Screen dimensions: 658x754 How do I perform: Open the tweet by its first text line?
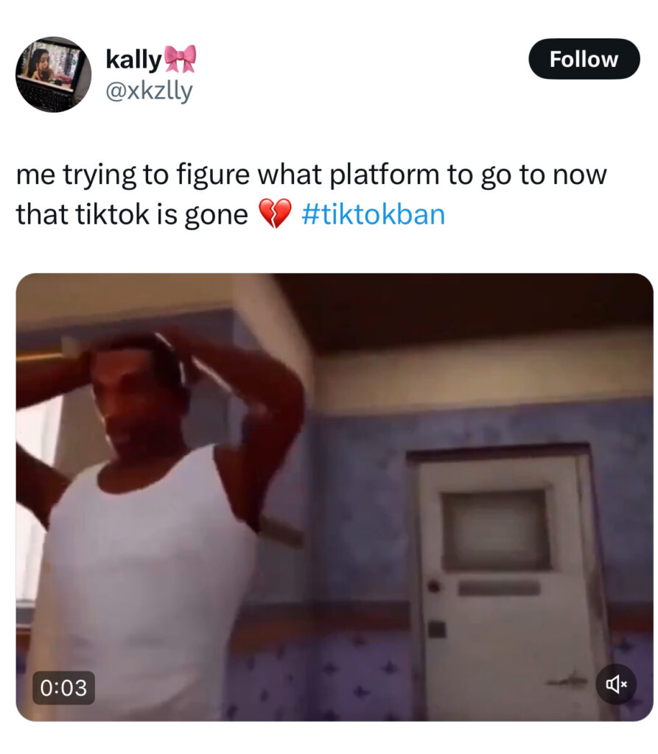pos(312,174)
